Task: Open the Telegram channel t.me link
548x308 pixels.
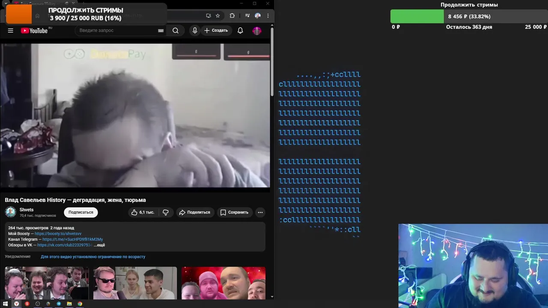Action: (73, 239)
